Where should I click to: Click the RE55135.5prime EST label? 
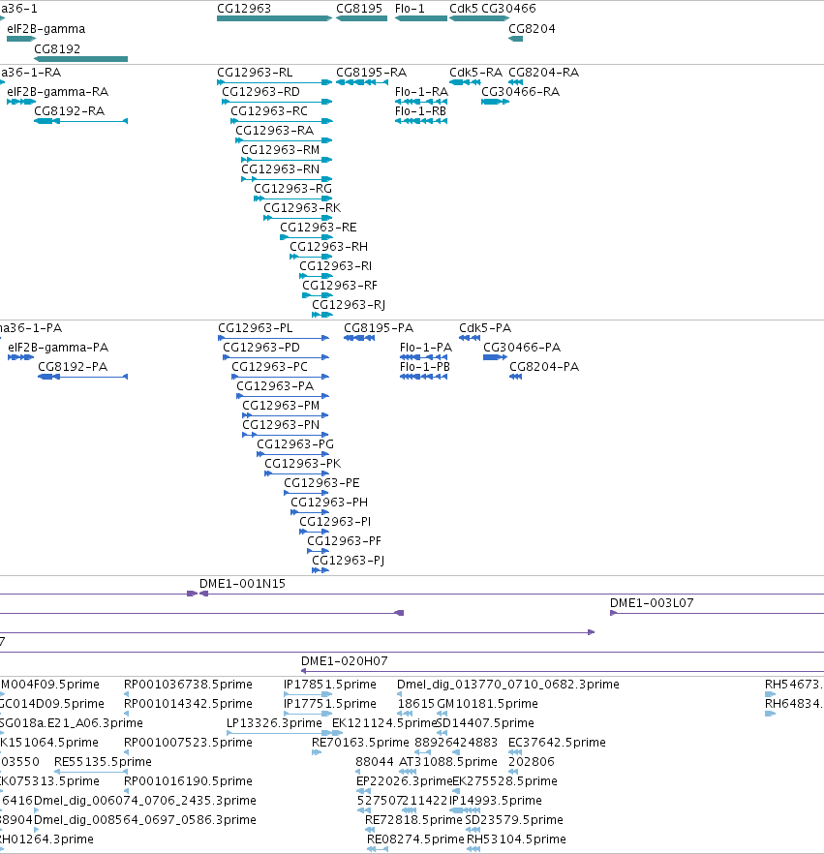click(x=103, y=761)
